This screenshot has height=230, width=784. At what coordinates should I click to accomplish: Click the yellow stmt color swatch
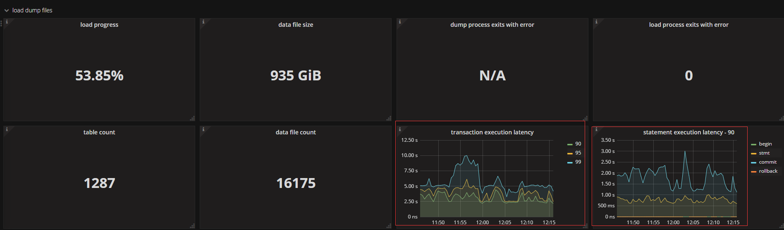coord(753,153)
